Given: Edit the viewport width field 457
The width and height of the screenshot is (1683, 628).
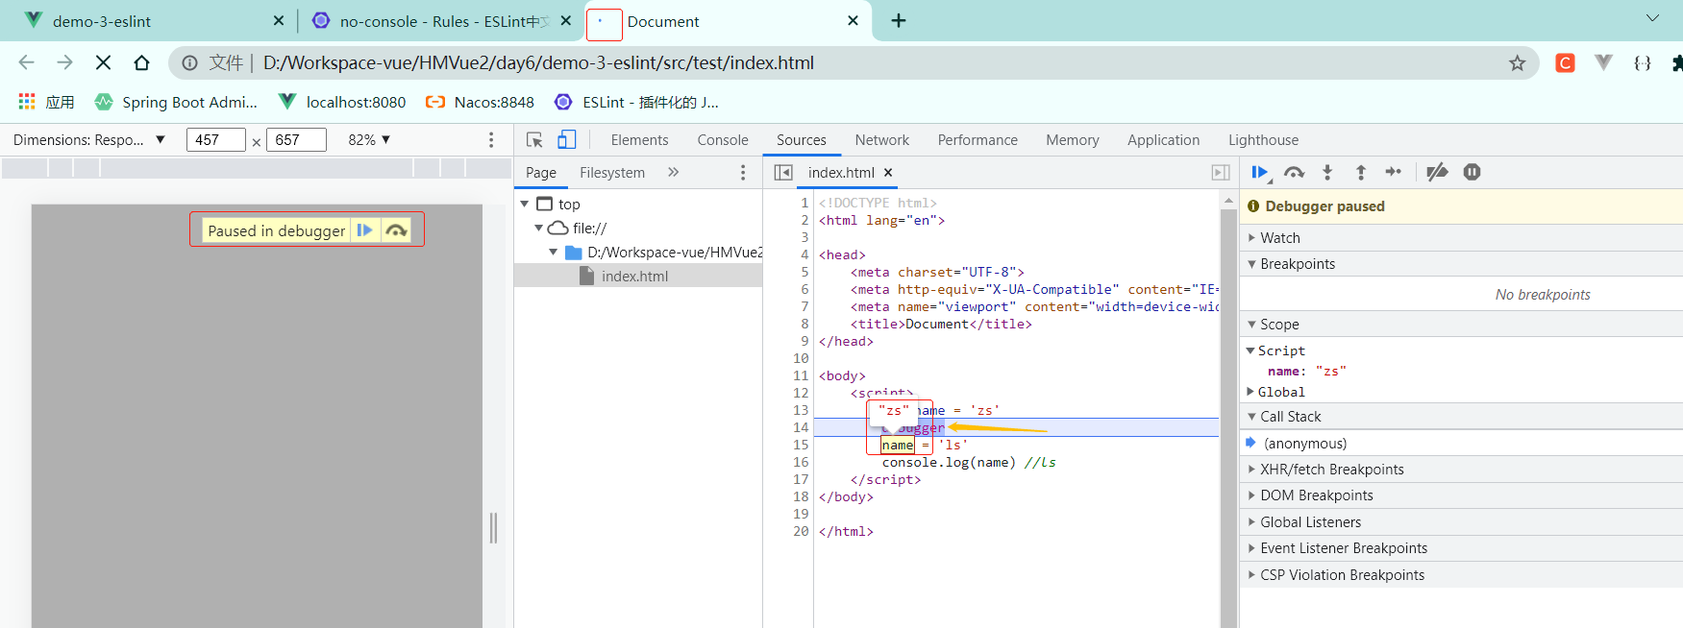Looking at the screenshot, I should pyautogui.click(x=216, y=140).
